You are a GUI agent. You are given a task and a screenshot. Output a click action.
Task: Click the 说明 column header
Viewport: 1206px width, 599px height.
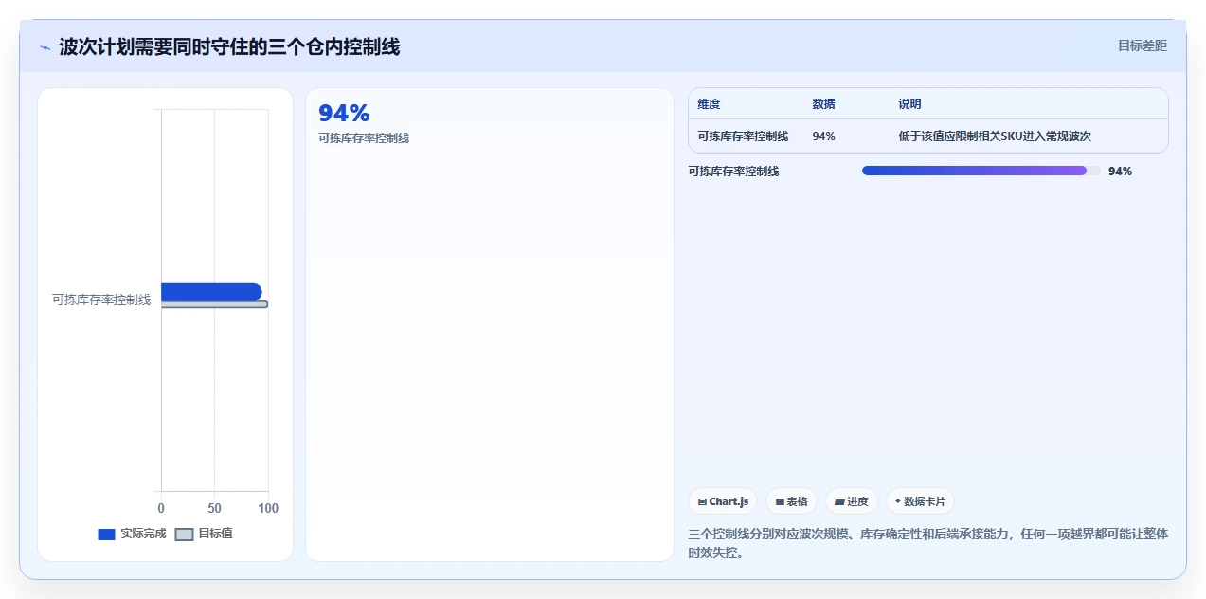(x=909, y=104)
